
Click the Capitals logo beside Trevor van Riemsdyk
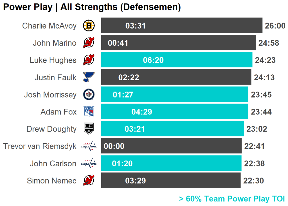[89, 146]
